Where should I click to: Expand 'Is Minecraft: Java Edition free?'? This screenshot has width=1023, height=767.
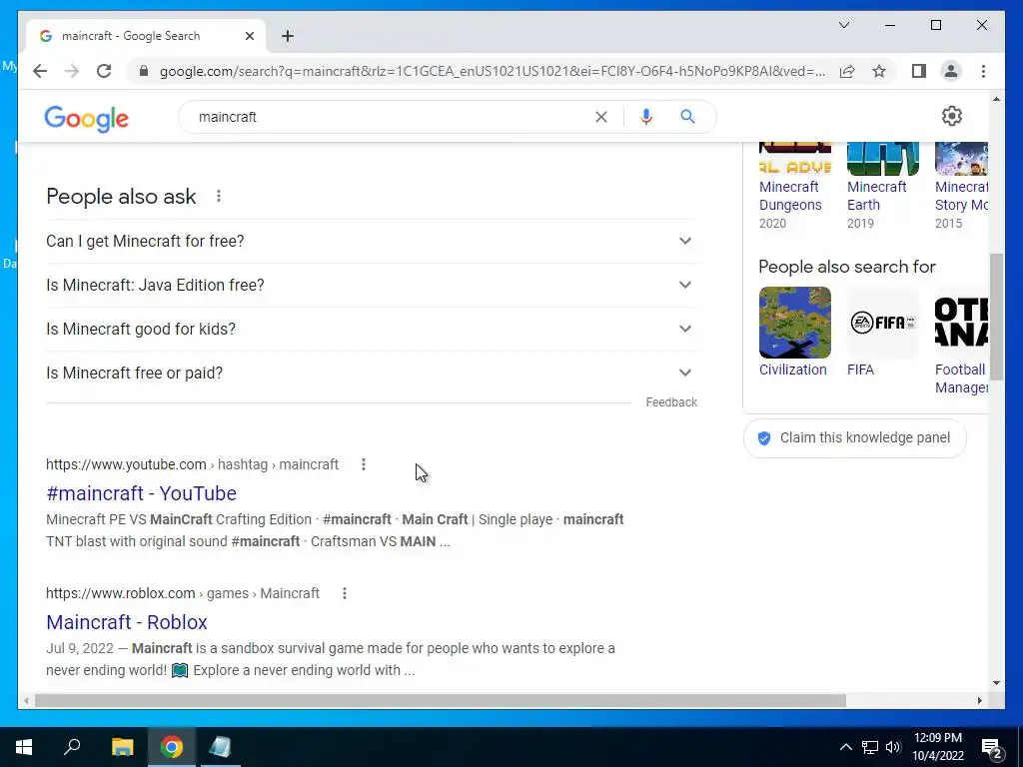[x=372, y=285]
